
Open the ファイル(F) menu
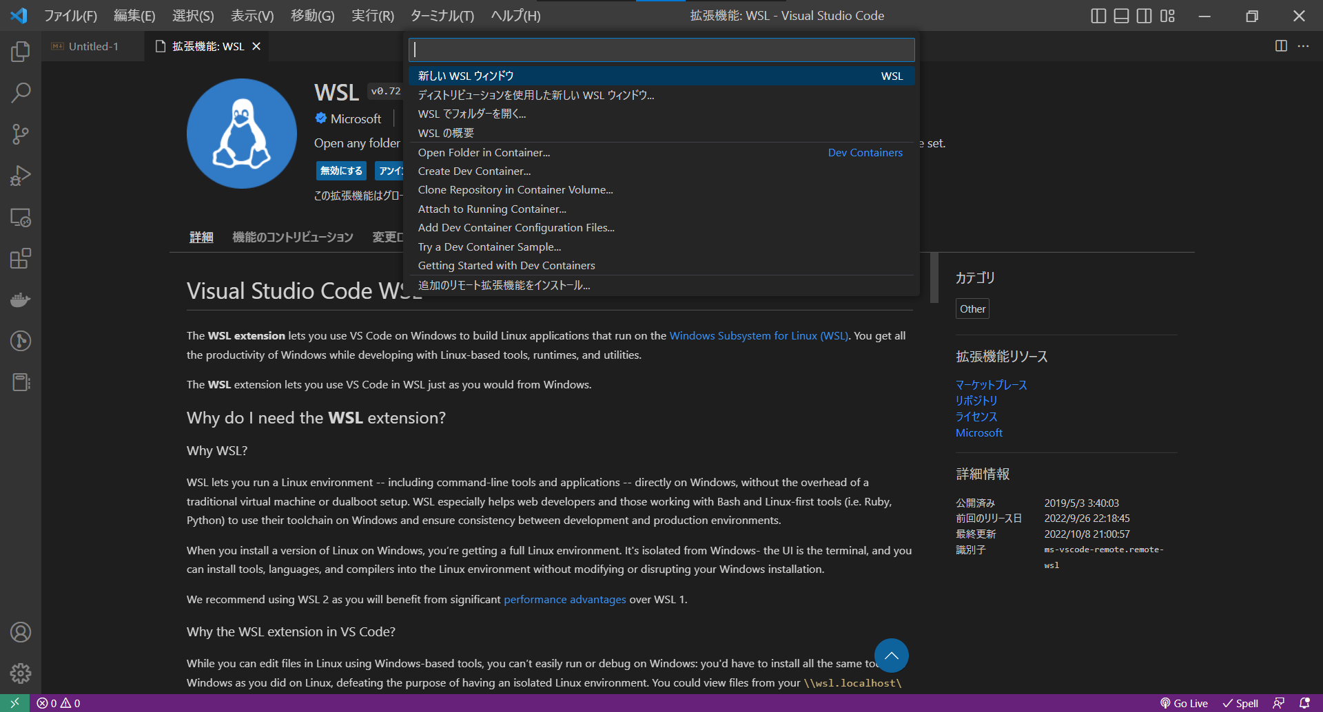click(70, 16)
